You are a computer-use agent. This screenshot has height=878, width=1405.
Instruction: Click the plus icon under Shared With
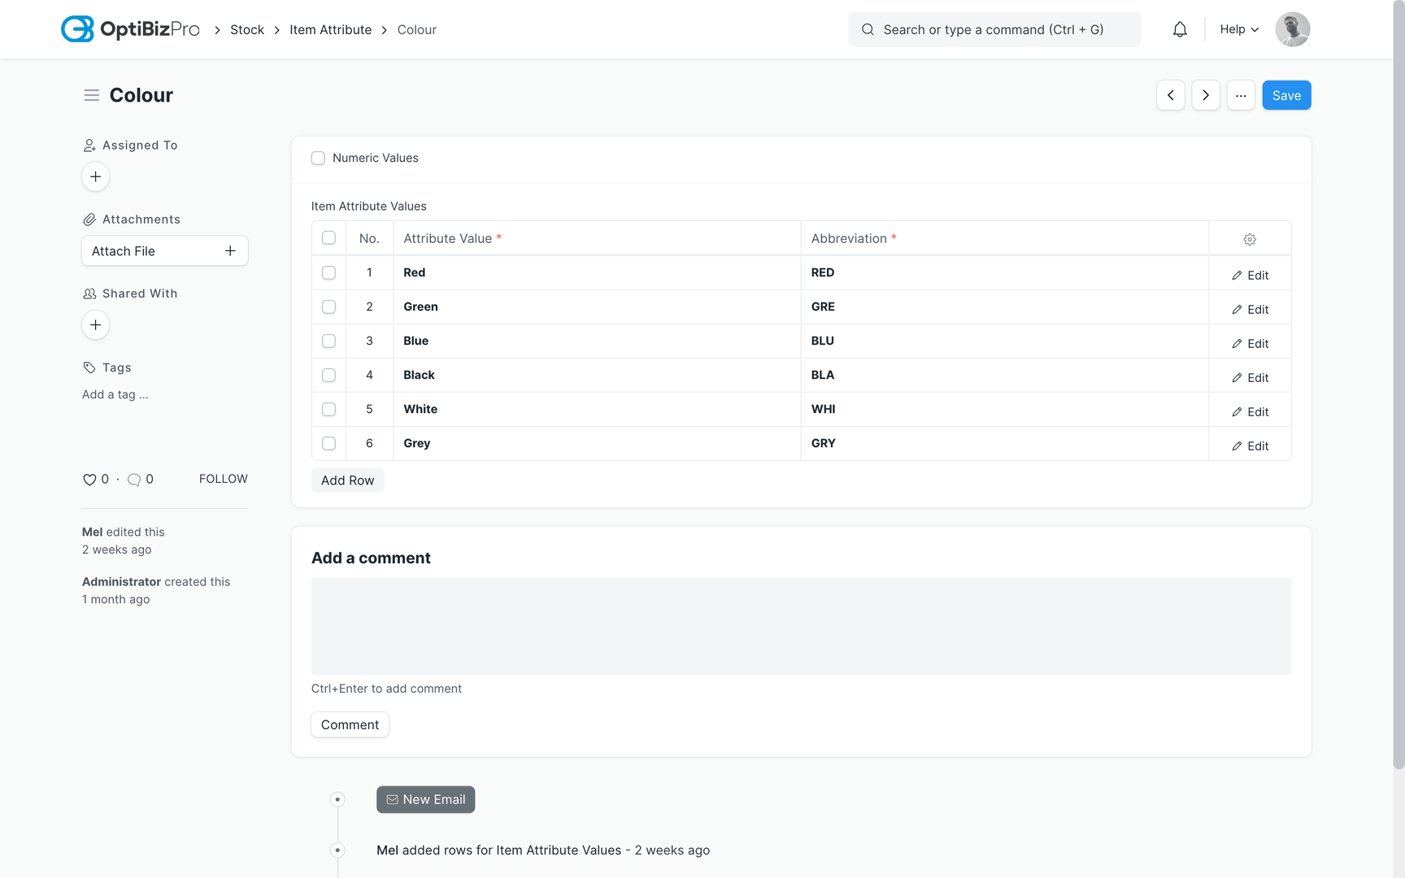(95, 324)
